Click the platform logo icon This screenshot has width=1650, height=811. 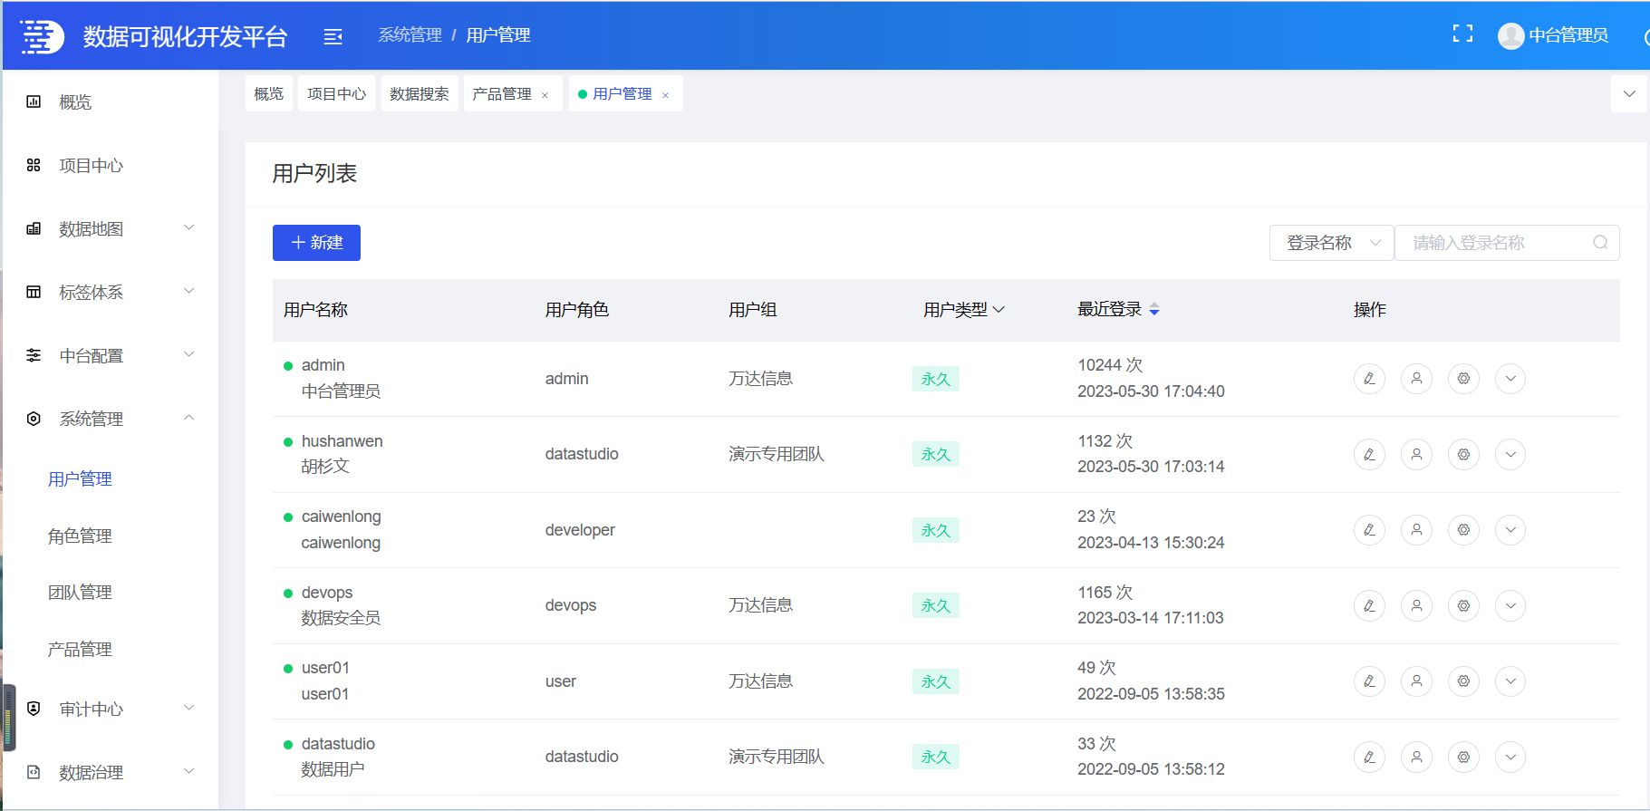(x=42, y=36)
